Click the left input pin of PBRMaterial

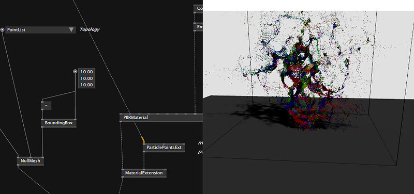pos(121,114)
